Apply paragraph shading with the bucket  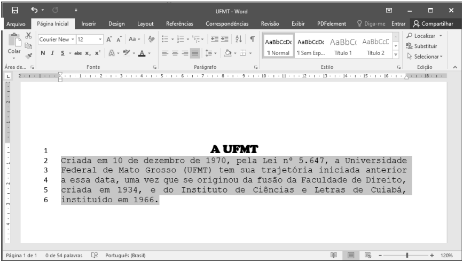pyautogui.click(x=227, y=53)
